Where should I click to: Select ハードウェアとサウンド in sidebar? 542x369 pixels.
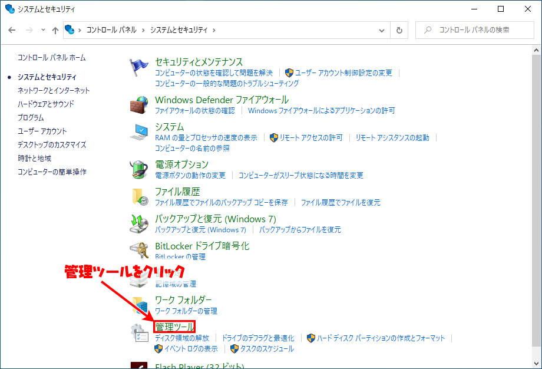45,104
